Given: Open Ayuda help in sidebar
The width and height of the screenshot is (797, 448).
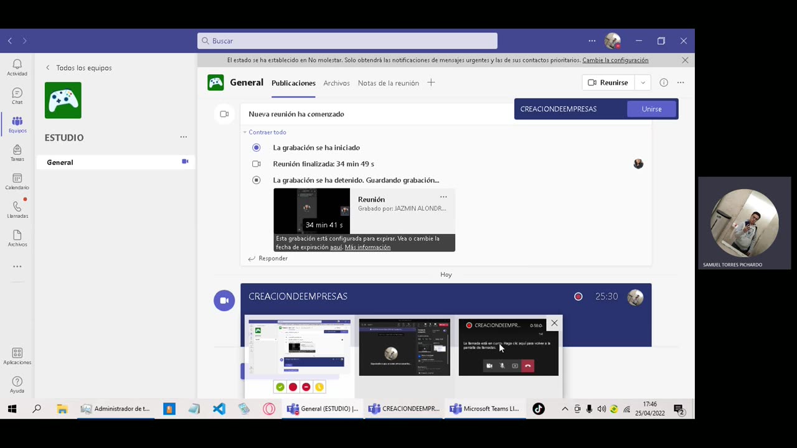Looking at the screenshot, I should point(17,385).
